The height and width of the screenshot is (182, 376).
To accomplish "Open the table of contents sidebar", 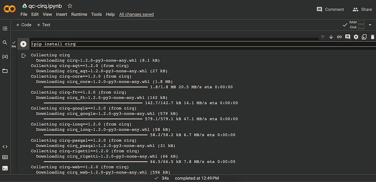I will tap(5, 29).
